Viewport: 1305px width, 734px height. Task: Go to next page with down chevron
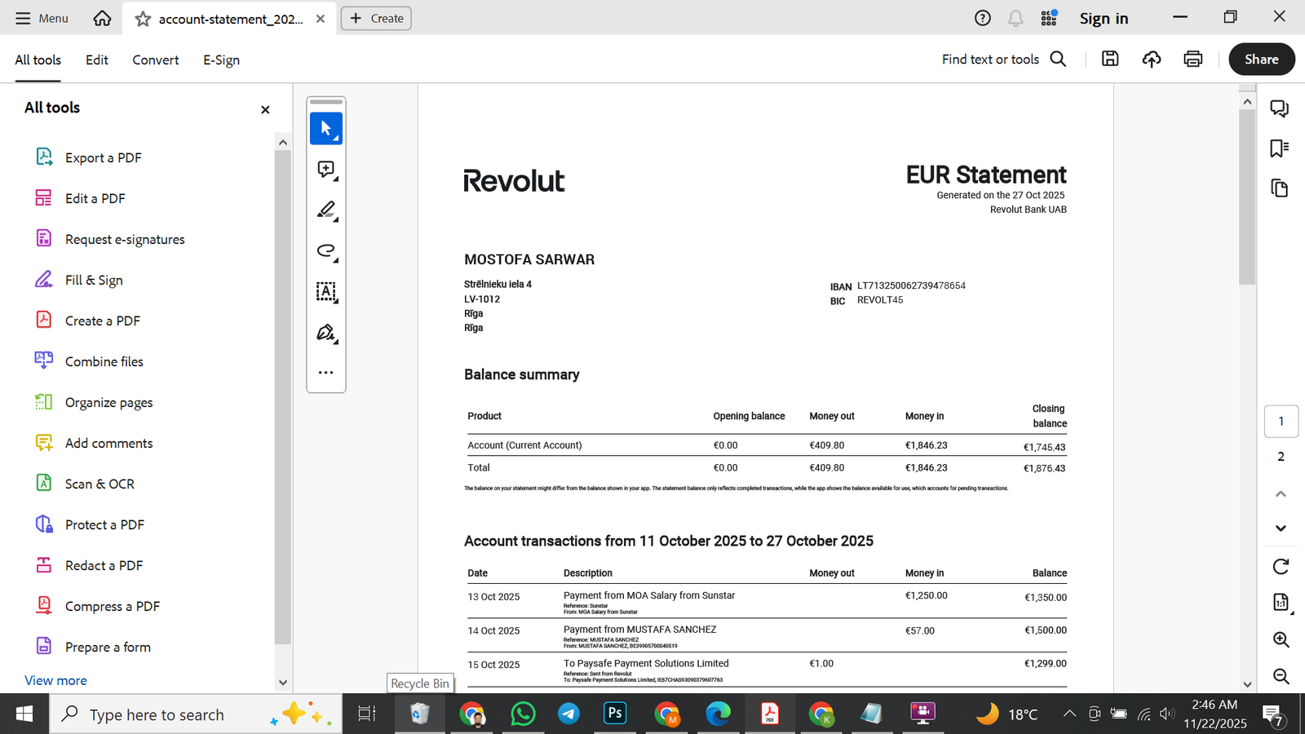(x=1280, y=528)
